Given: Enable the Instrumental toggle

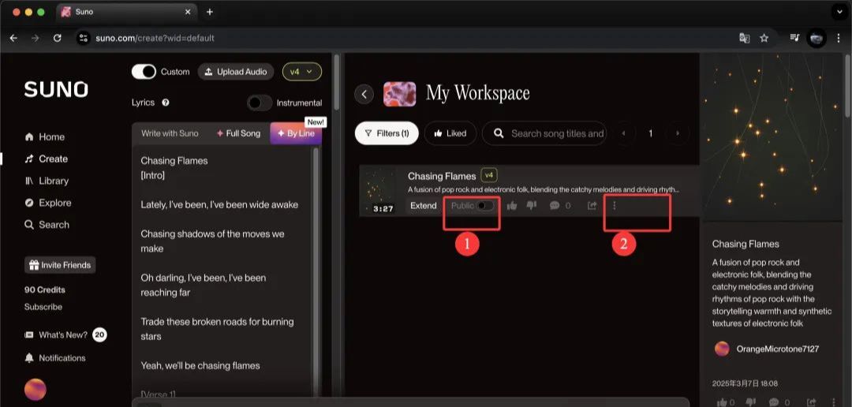Looking at the screenshot, I should coord(260,103).
